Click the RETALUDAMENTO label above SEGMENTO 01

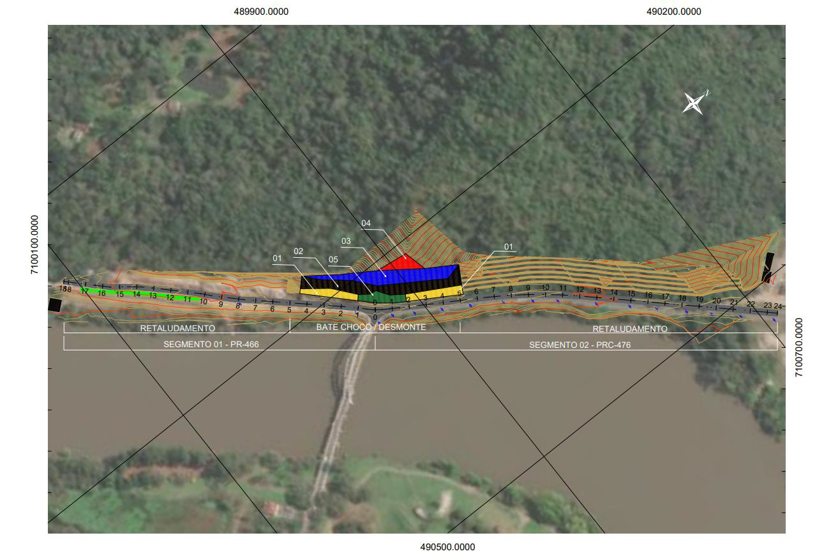coord(177,328)
